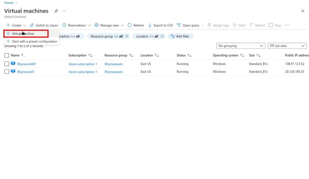Sort by Size column

(x=255, y=55)
